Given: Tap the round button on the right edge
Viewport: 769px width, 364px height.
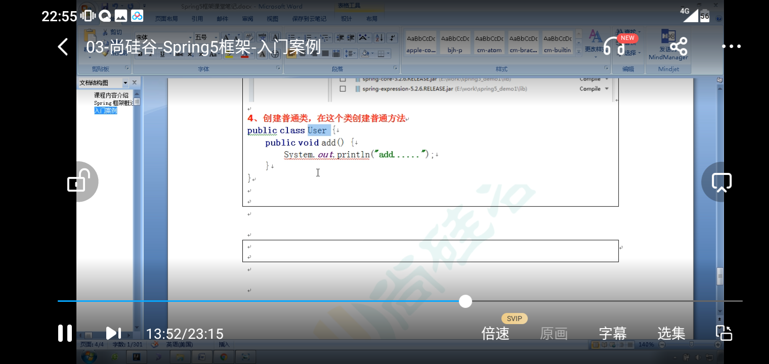Looking at the screenshot, I should click(720, 181).
